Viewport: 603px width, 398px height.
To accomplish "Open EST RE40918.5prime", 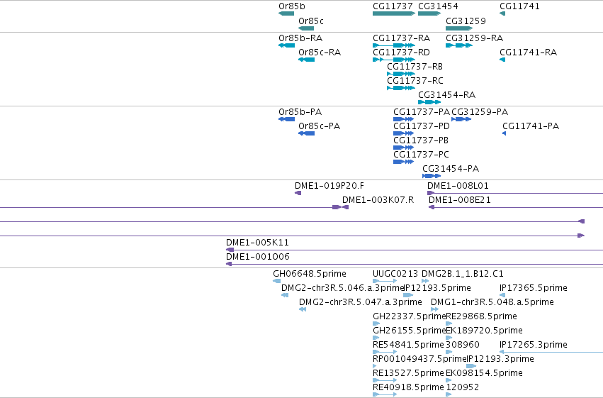I will tap(408, 388).
